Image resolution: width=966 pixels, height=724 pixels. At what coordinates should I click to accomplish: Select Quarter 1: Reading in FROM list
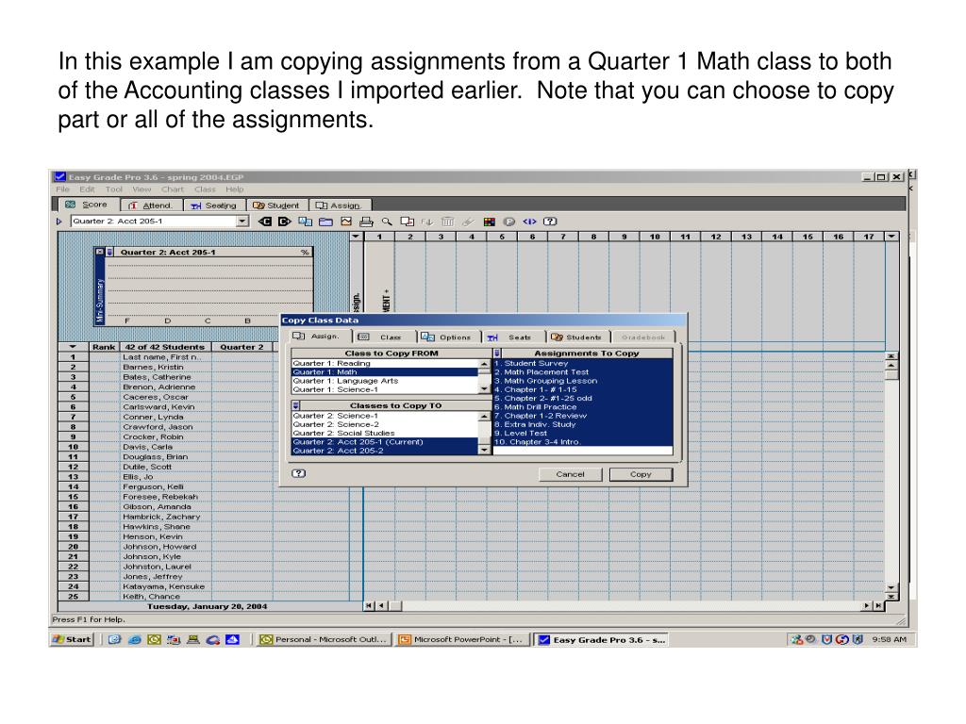(385, 364)
